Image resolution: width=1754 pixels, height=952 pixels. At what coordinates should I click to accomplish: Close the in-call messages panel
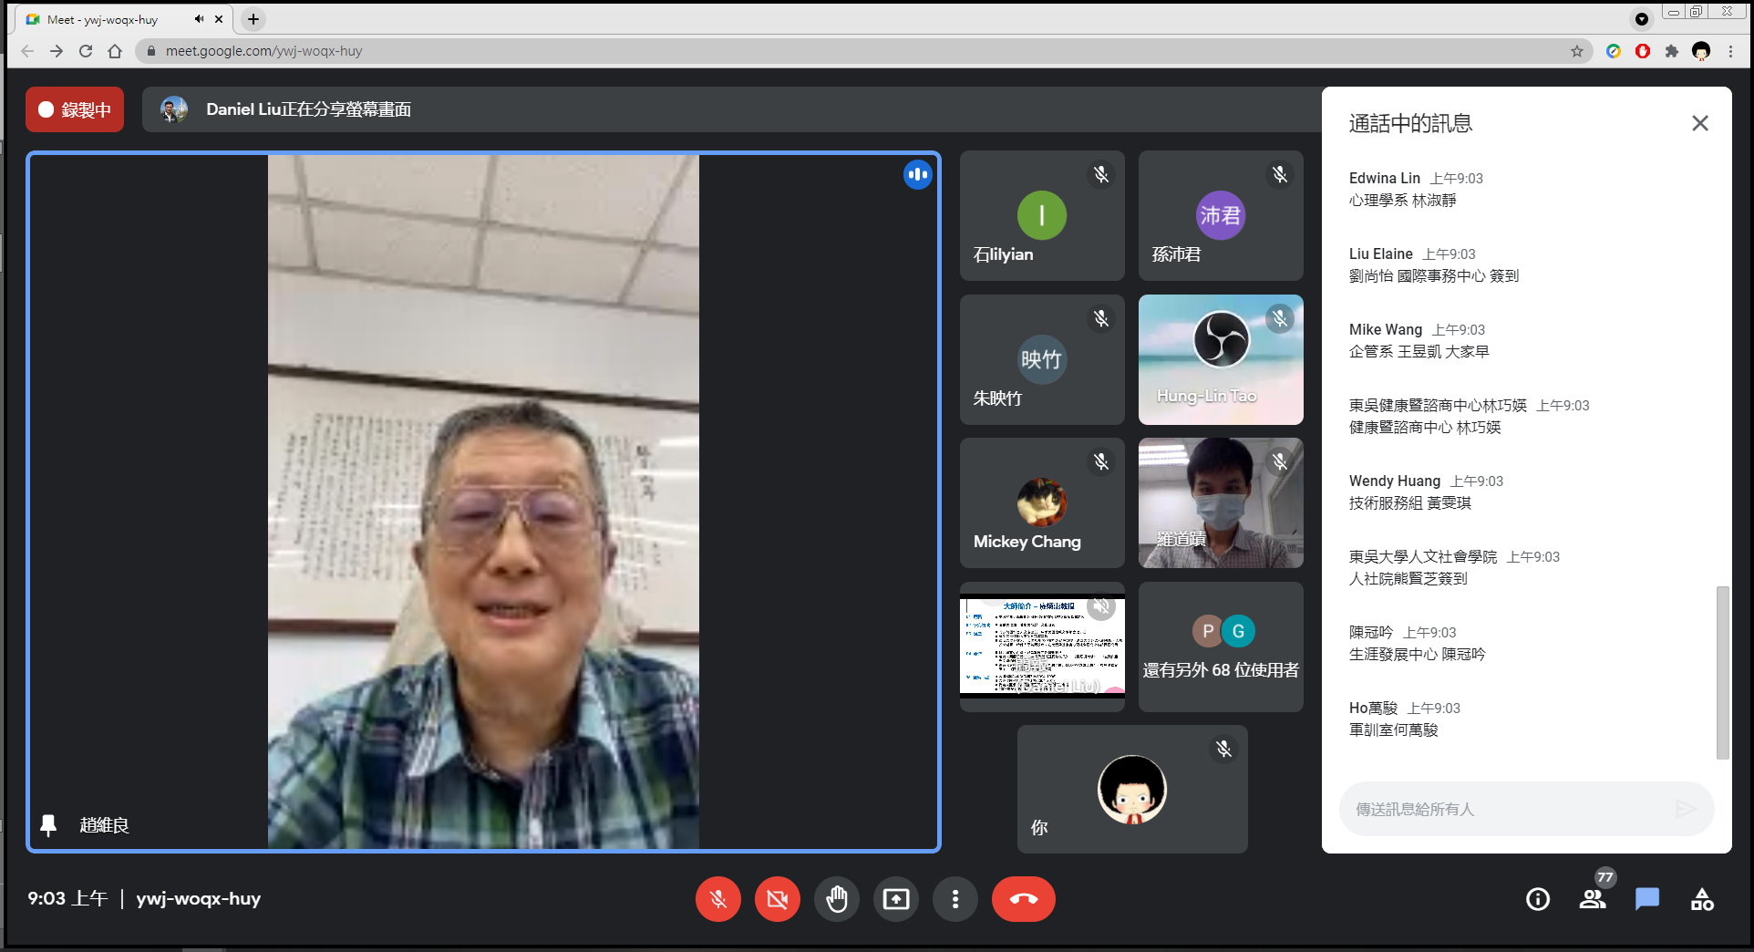(x=1699, y=123)
